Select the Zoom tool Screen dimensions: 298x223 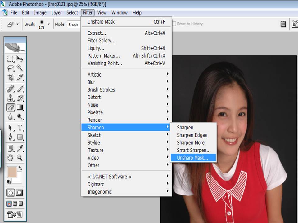coord(20,157)
